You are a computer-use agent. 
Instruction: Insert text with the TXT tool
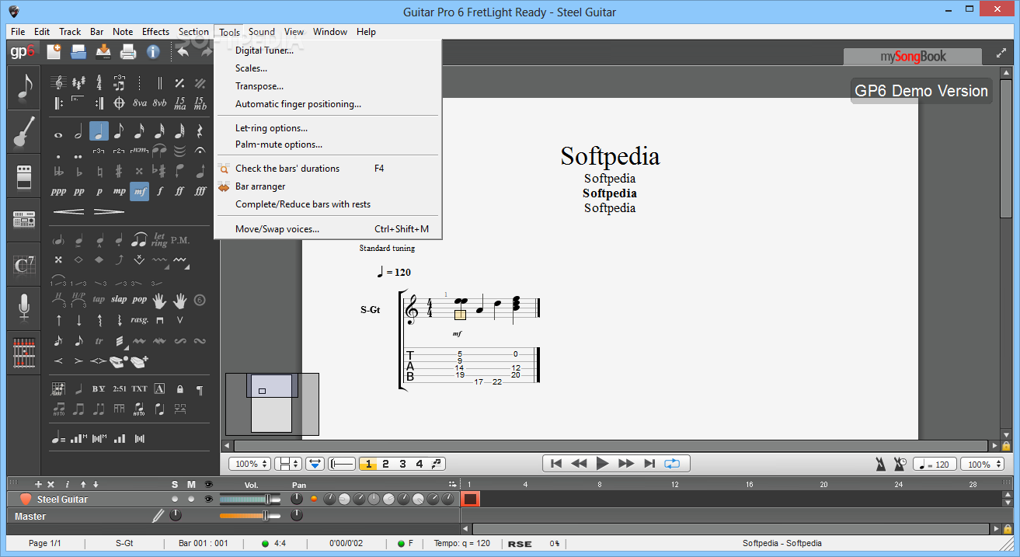(139, 388)
